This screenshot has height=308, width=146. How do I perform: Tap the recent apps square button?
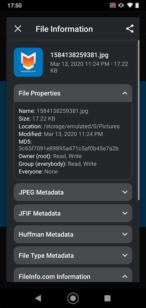[107, 298]
